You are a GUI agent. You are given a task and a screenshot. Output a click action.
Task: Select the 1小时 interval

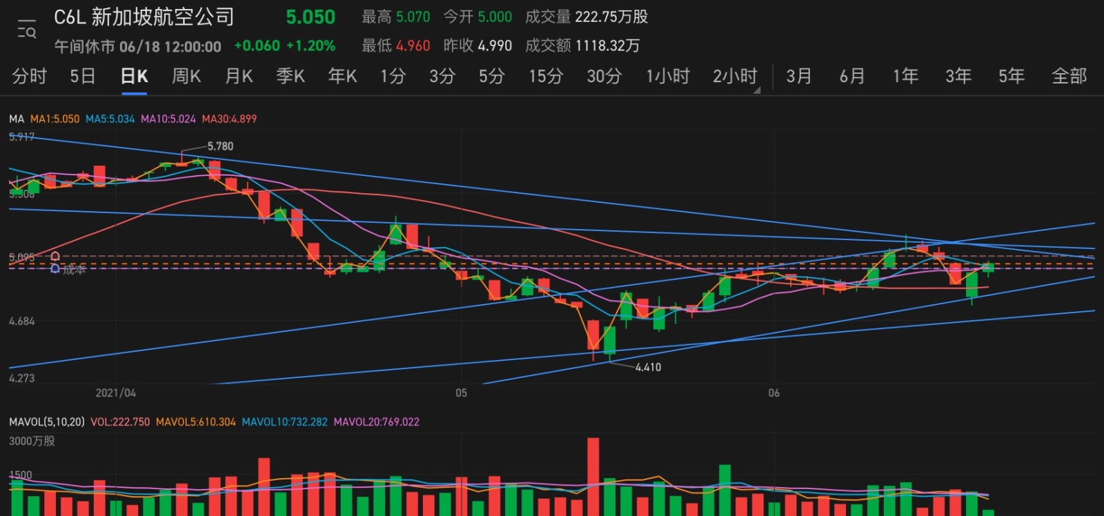click(668, 76)
